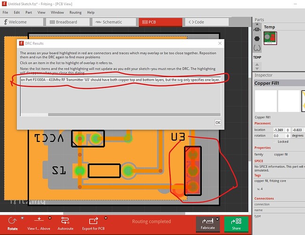The image size is (305, 235).
Task: Adjust rotation stepper arrows
Action: click(x=288, y=136)
